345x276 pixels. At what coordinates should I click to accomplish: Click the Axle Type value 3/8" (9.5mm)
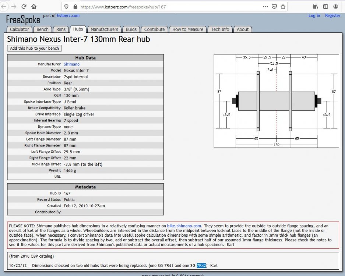point(76,89)
